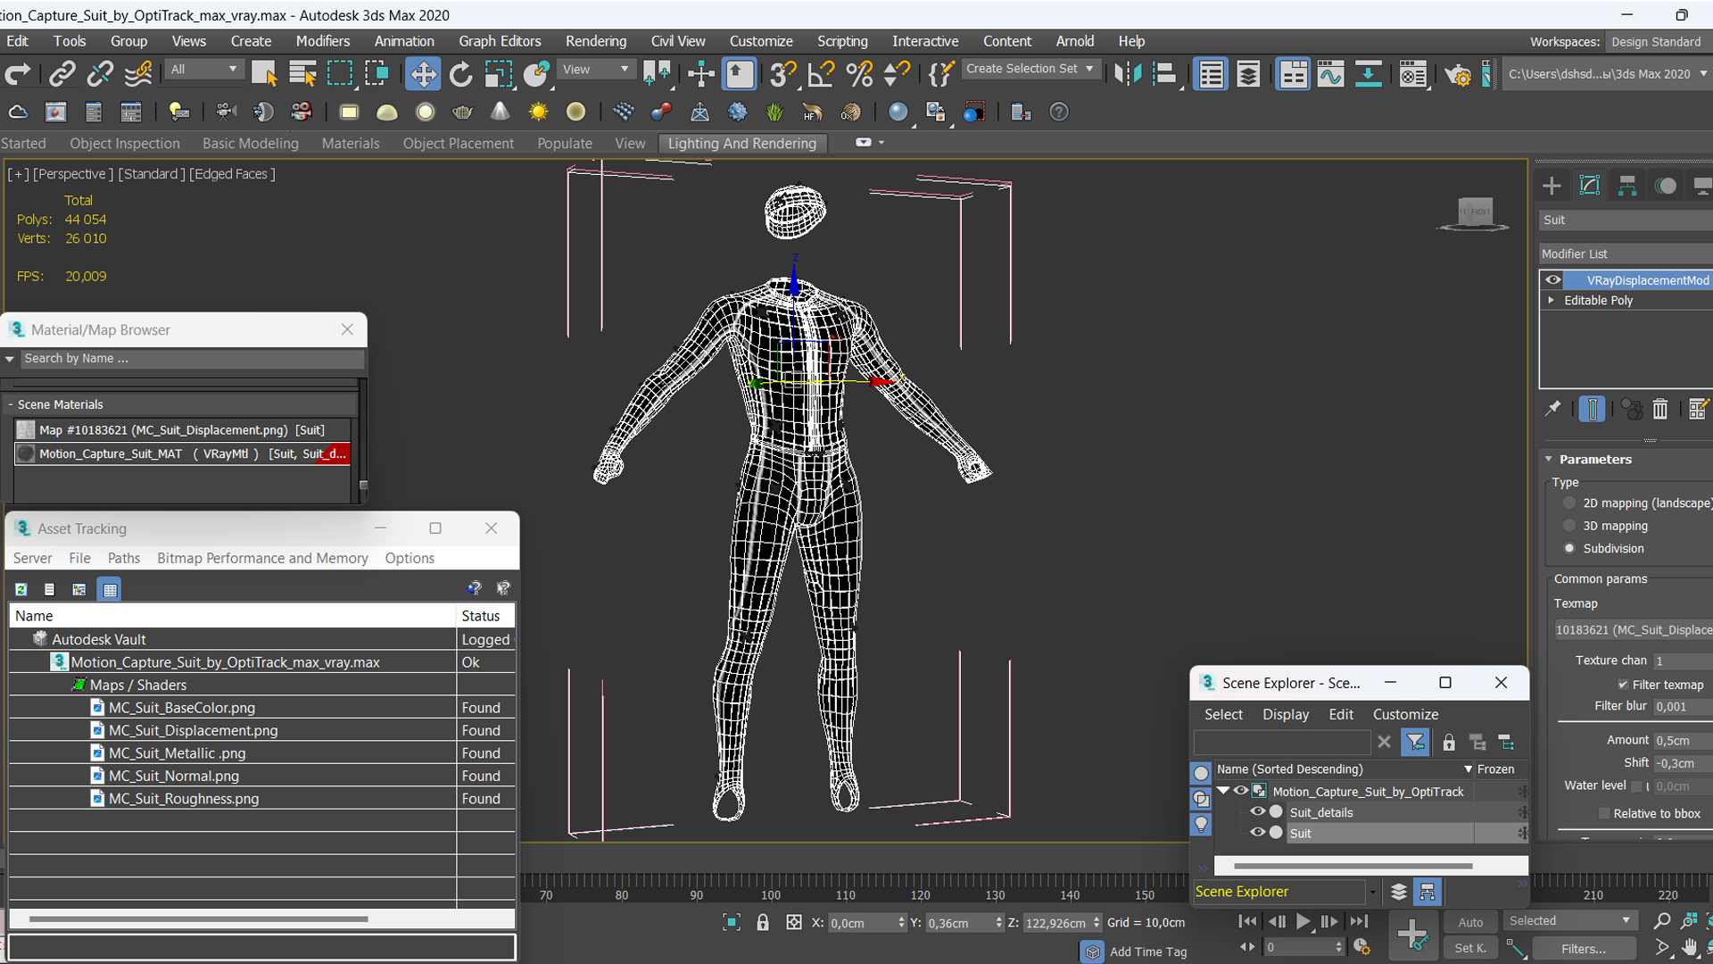Click Asset Tracking horizontal scrollbar
1713x964 pixels.
click(198, 918)
